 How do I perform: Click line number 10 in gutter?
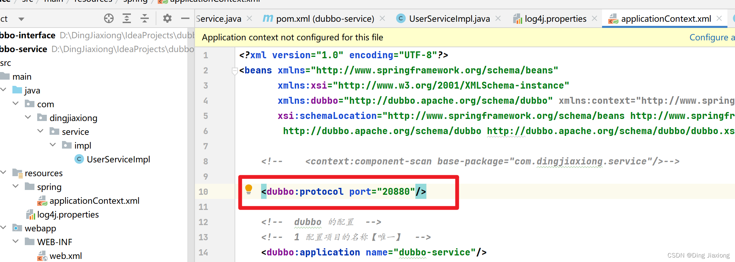click(203, 192)
